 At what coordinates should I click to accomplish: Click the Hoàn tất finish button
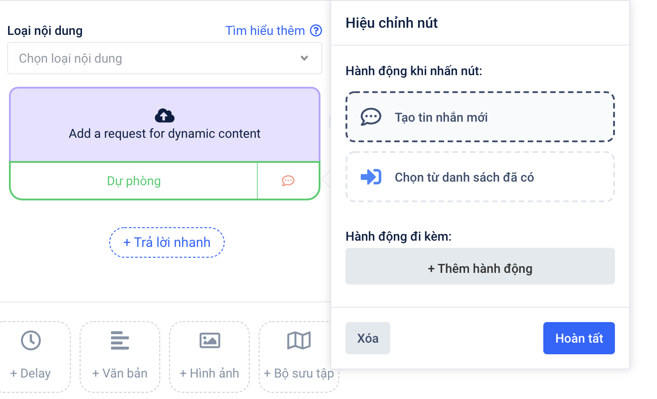pos(579,338)
